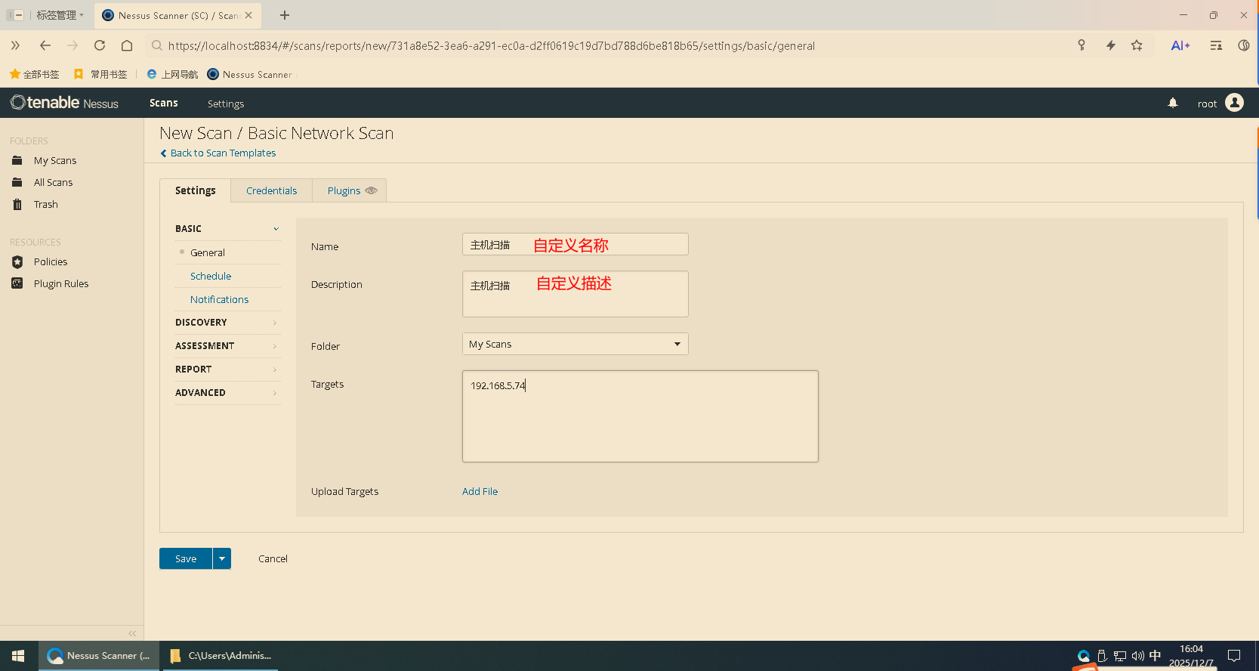1259x671 pixels.
Task: Open the root user account icon
Action: [x=1234, y=103]
